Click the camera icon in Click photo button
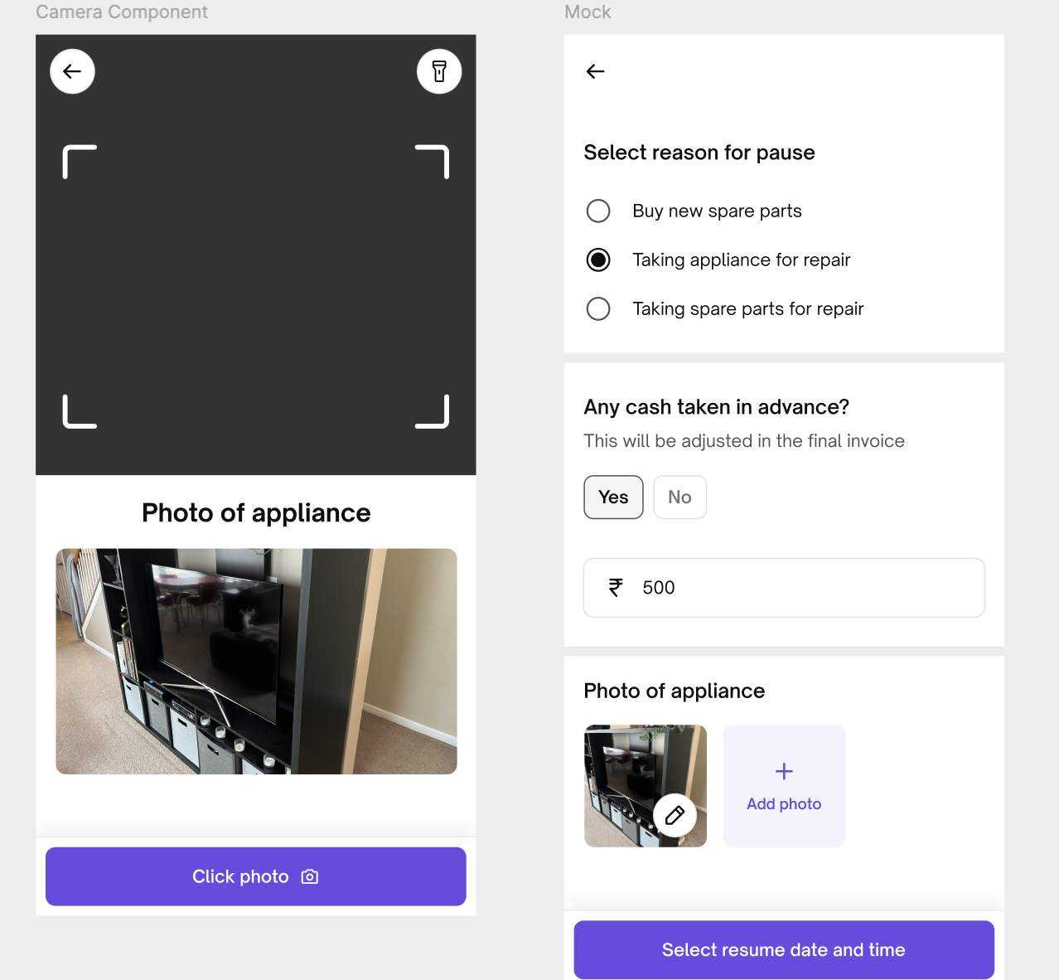This screenshot has width=1059, height=980. [x=310, y=876]
